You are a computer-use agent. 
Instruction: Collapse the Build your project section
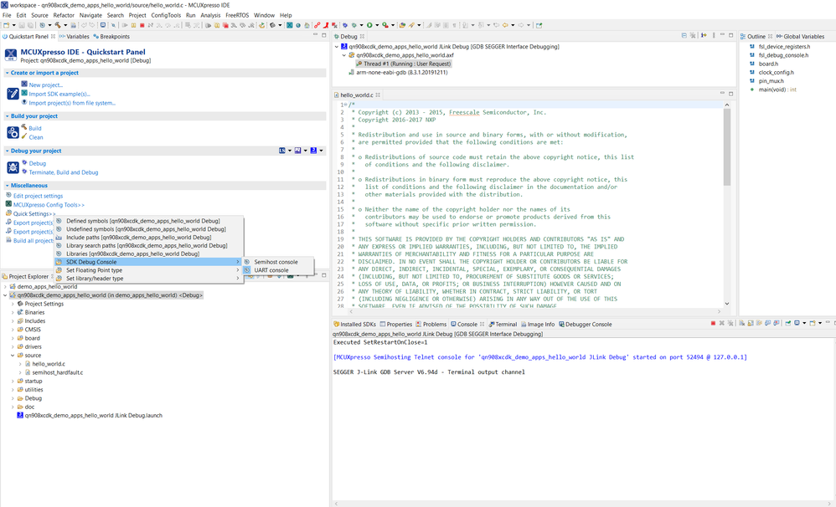tap(8, 116)
